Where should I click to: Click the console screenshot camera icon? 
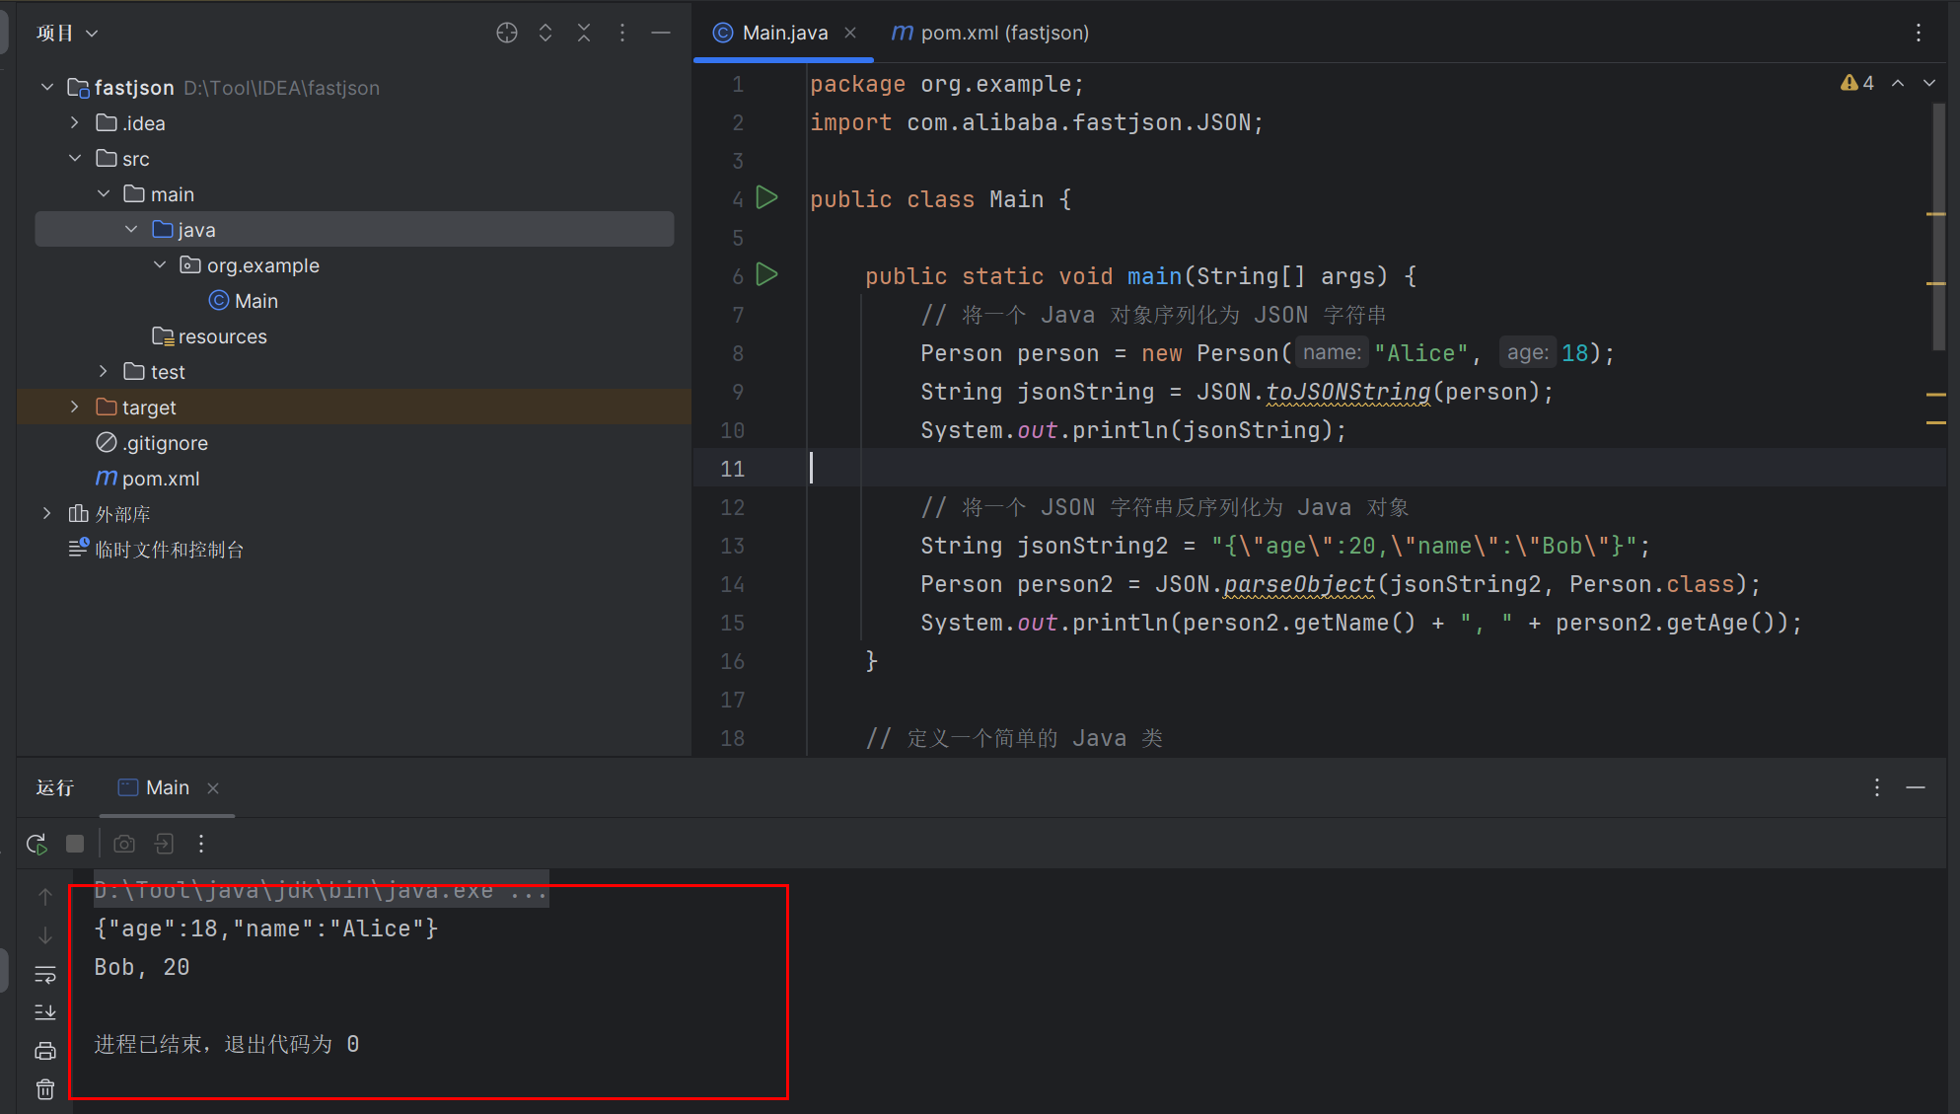pos(124,844)
